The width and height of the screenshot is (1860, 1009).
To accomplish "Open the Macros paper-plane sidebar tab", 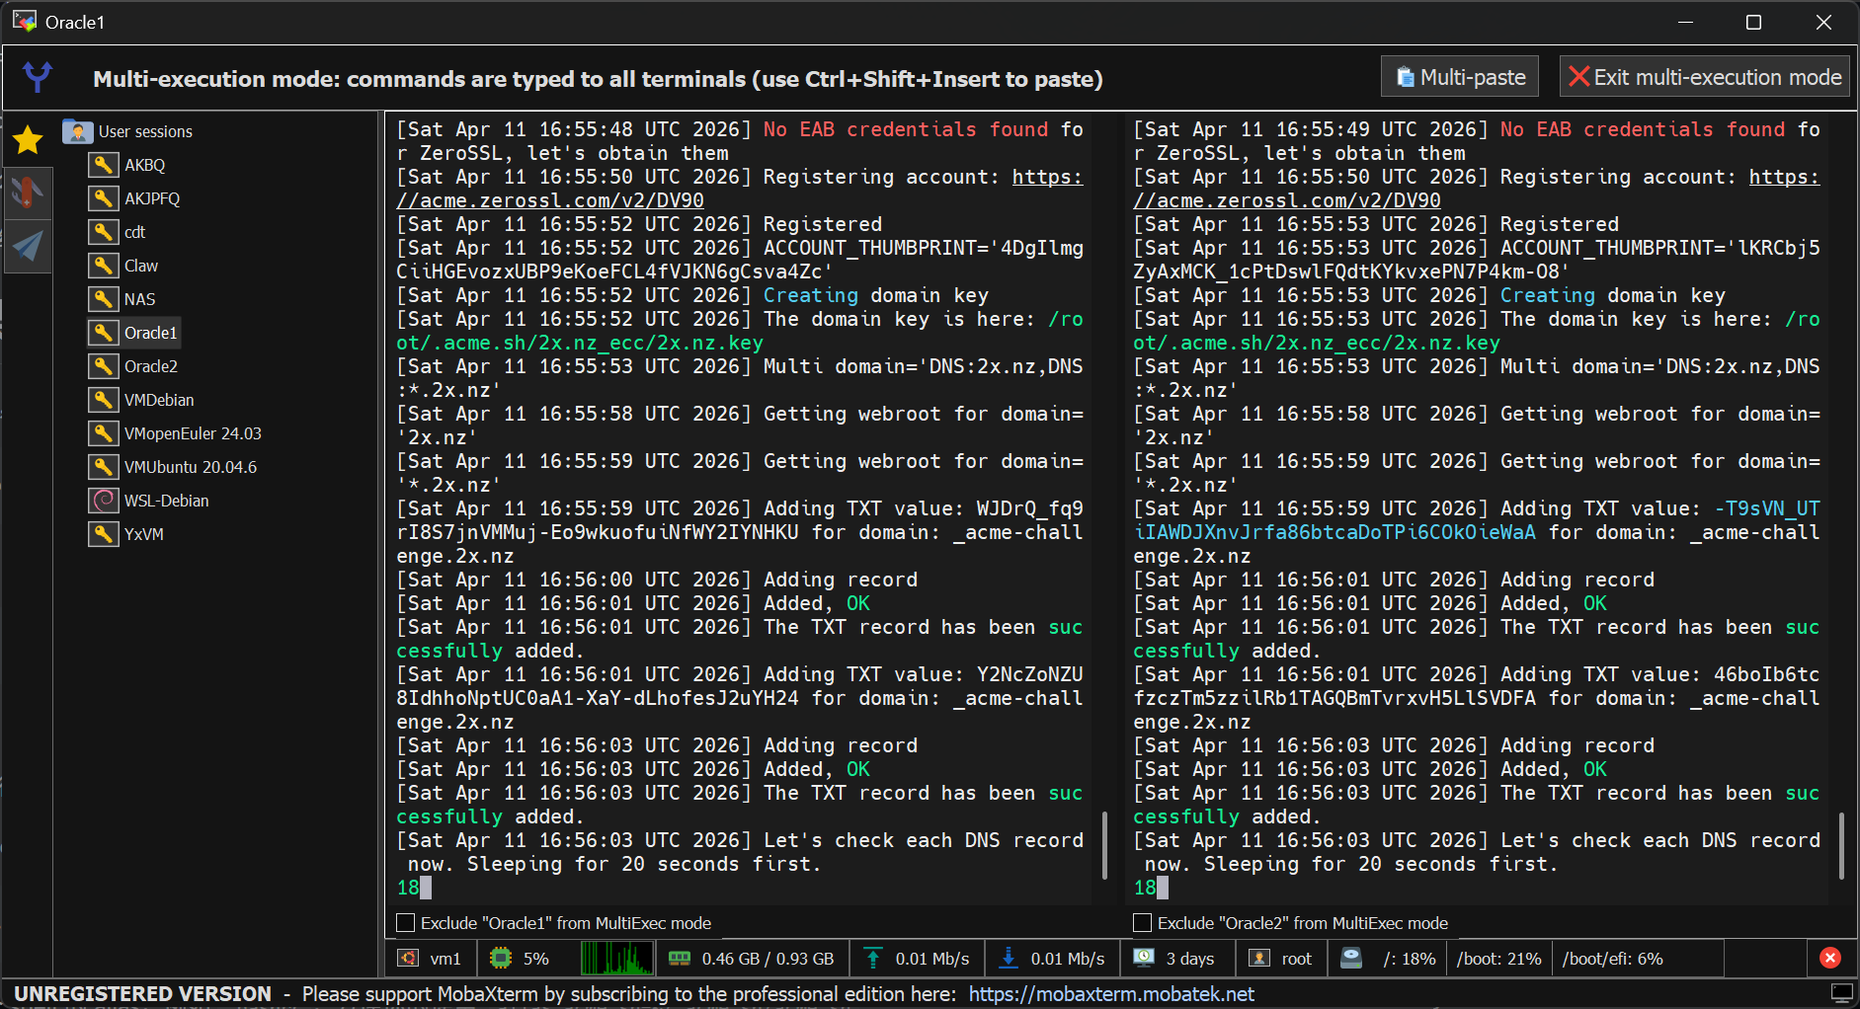I will (28, 246).
